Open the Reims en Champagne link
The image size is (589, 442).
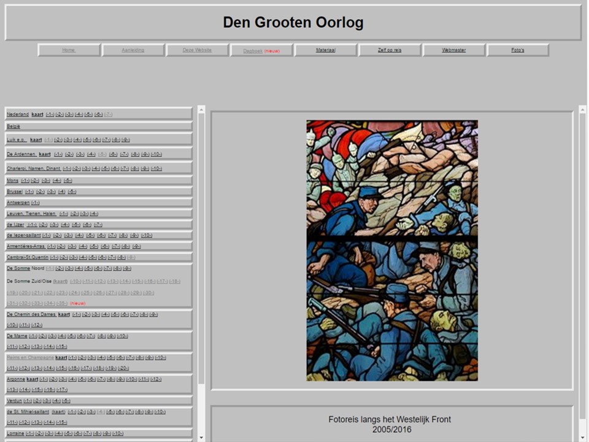31,357
